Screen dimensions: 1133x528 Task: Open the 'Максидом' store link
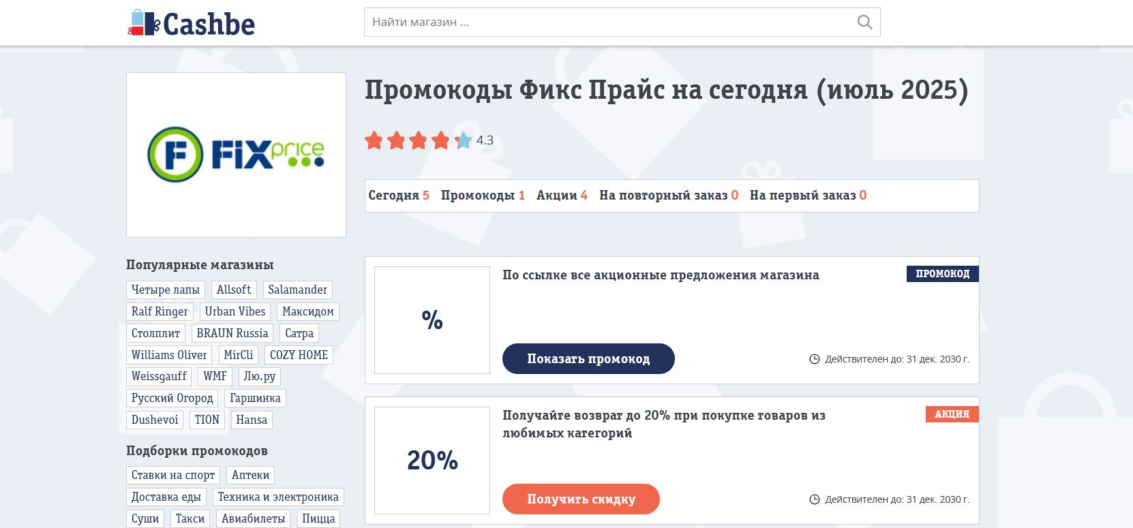click(308, 311)
